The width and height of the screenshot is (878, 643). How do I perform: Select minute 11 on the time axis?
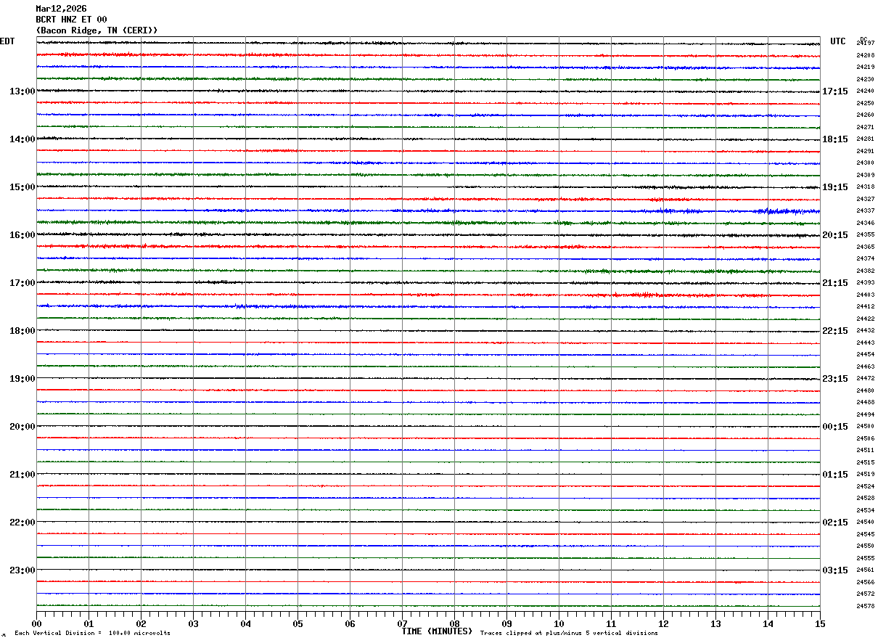(611, 623)
